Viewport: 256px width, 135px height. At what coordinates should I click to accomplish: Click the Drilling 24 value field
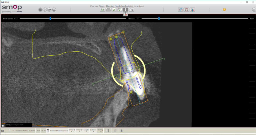(x=100, y=131)
